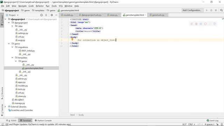
Task: Click the 4 spaces indent selector
Action: click(209, 124)
